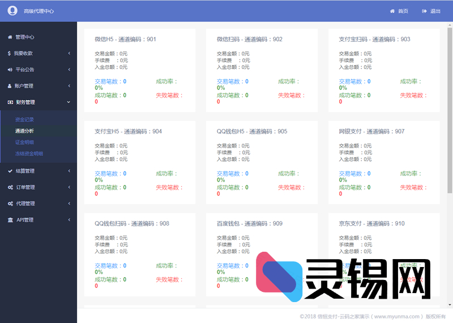453x323 pixels.
Task: Click the vertical scrollbar on the right
Action: [x=450, y=113]
